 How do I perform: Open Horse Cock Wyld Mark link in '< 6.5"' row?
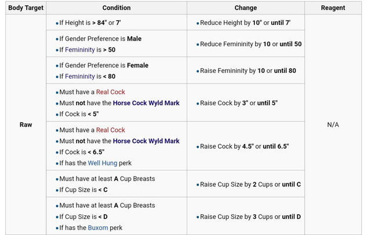[x=146, y=141]
